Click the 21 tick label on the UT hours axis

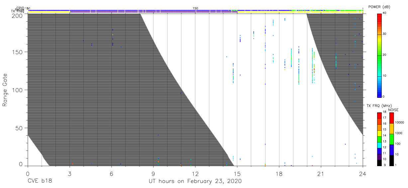321,173
